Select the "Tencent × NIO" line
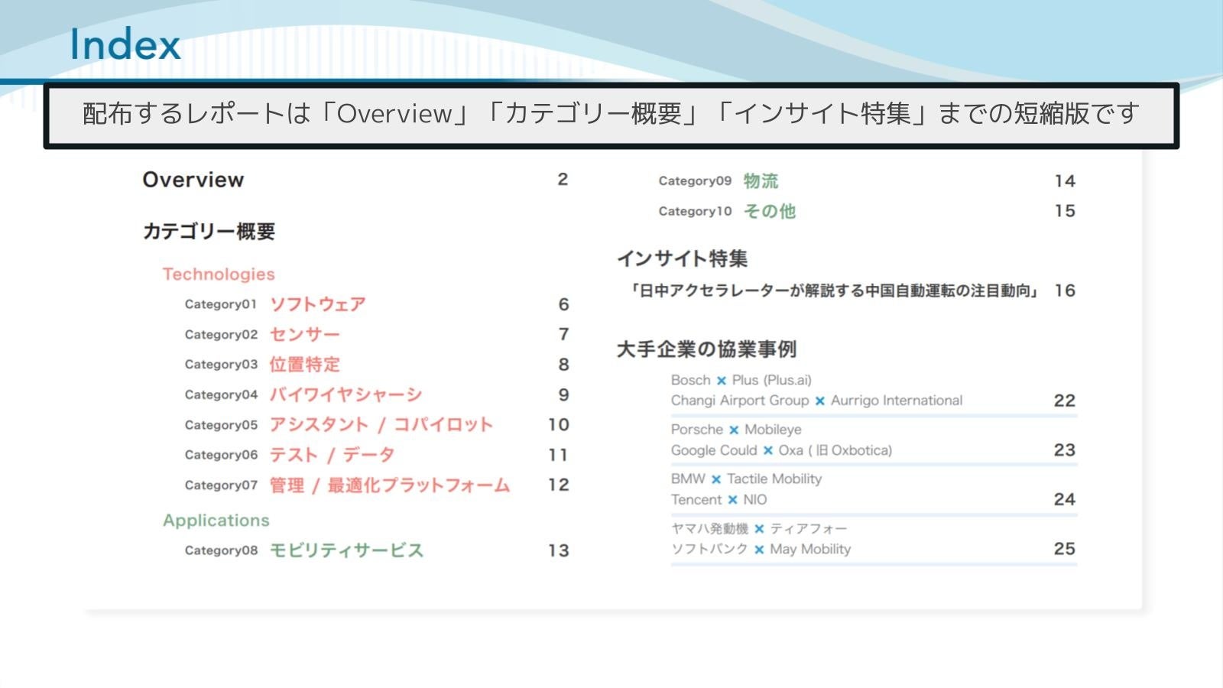The height and width of the screenshot is (688, 1223). pyautogui.click(x=719, y=499)
